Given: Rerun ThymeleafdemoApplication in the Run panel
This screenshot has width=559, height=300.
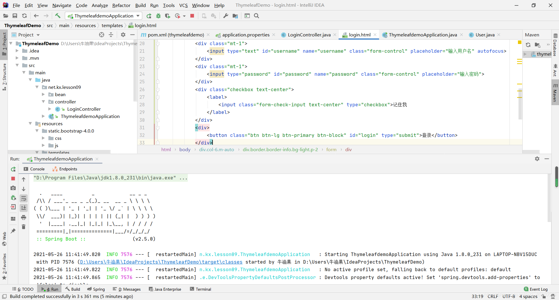Looking at the screenshot, I should point(13,169).
